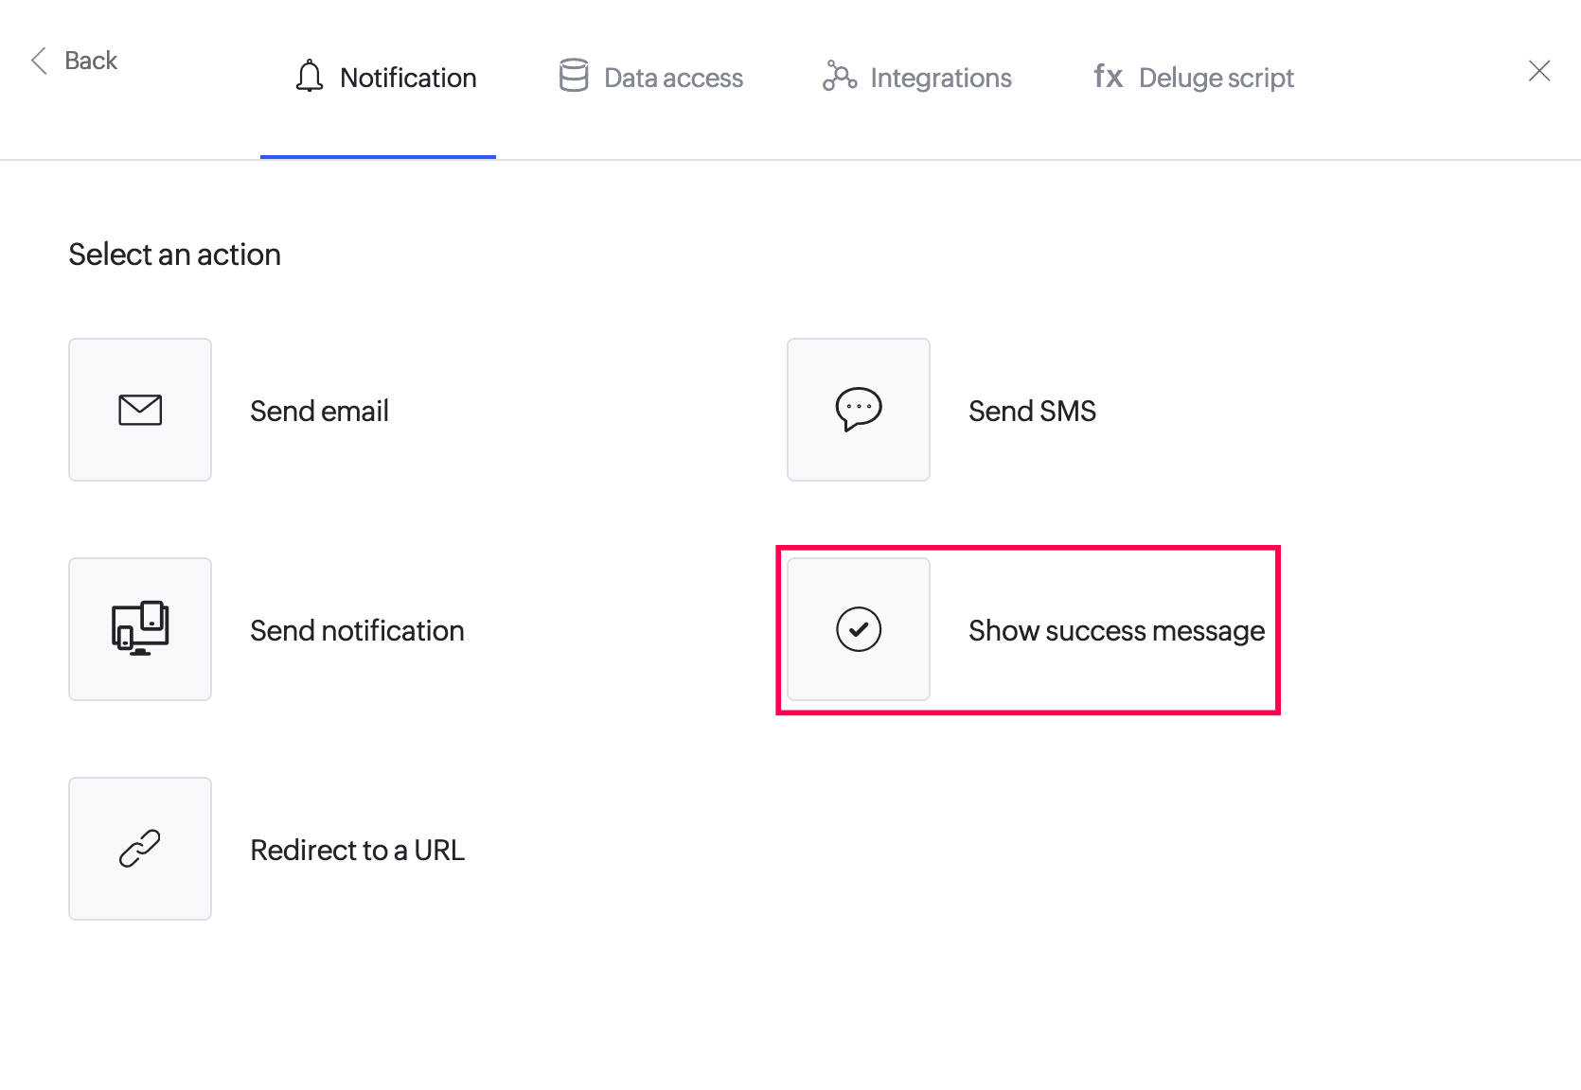Image resolution: width=1581 pixels, height=1090 pixels.
Task: Click the Integrations nodes icon
Action: 840,76
